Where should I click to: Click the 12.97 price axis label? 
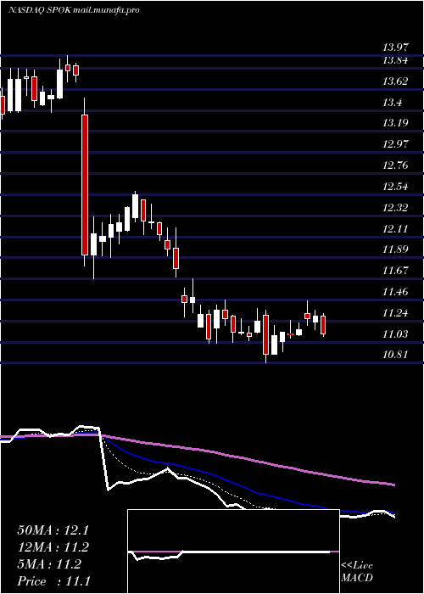[x=396, y=144]
